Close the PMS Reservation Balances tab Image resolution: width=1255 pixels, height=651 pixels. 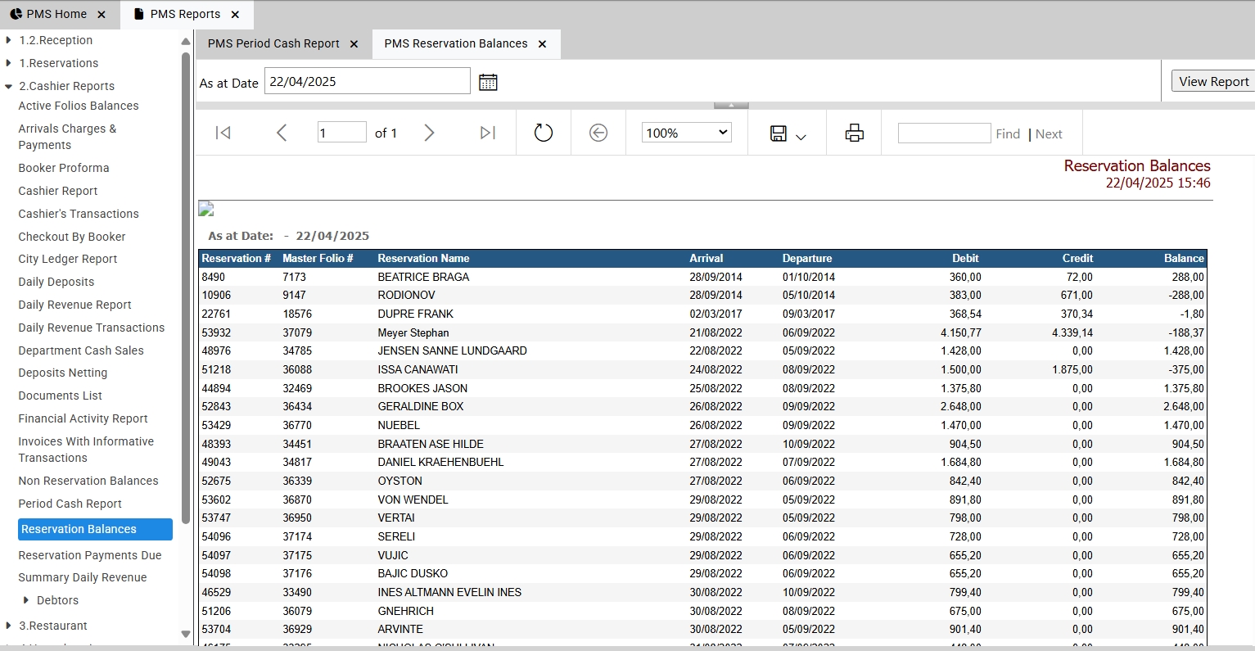(x=542, y=44)
